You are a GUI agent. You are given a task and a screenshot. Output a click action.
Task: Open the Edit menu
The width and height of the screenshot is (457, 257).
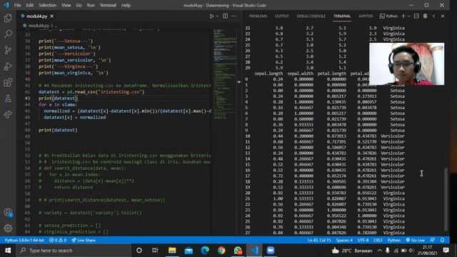pyautogui.click(x=30, y=5)
